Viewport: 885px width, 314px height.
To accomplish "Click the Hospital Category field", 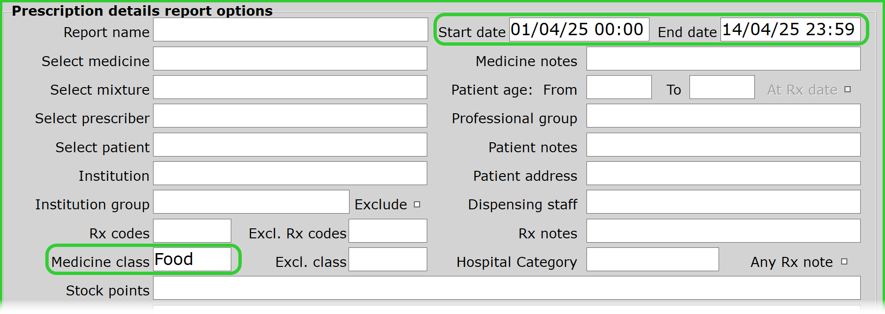I will click(652, 260).
